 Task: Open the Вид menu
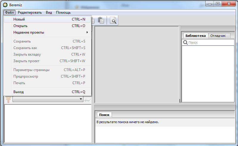coord(49,12)
